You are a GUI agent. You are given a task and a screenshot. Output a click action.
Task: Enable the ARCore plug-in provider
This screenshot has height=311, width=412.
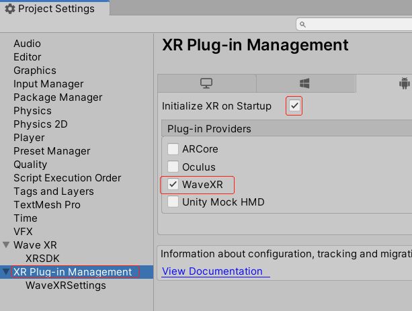(173, 149)
